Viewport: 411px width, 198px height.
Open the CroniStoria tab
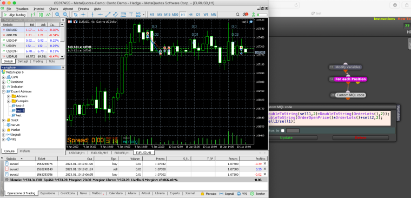coord(68,194)
